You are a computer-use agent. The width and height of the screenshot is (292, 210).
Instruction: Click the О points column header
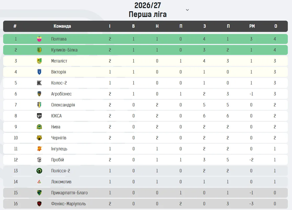(275, 26)
